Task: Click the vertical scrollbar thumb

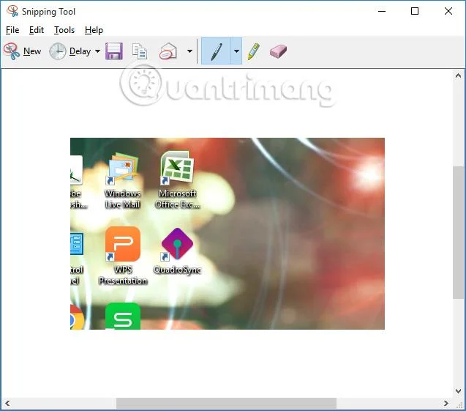Action: 458,232
